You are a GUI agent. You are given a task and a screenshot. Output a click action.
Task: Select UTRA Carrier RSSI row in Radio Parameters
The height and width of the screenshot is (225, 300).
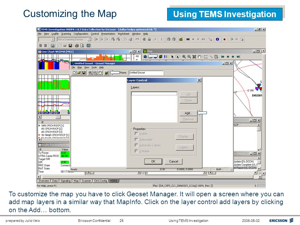click(x=54, y=156)
